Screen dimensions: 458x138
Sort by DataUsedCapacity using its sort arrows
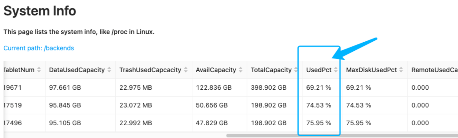tap(109, 70)
